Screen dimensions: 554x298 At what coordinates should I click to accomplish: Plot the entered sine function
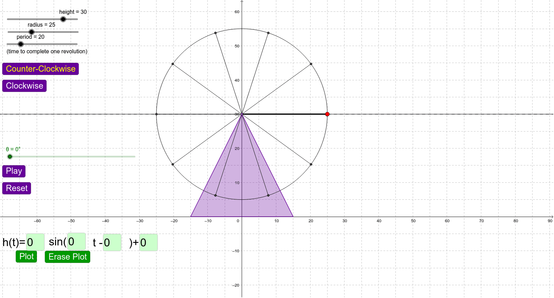[26, 256]
